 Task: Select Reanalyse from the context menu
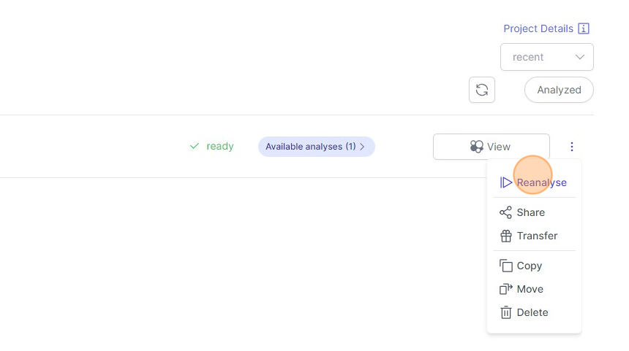[x=541, y=182]
